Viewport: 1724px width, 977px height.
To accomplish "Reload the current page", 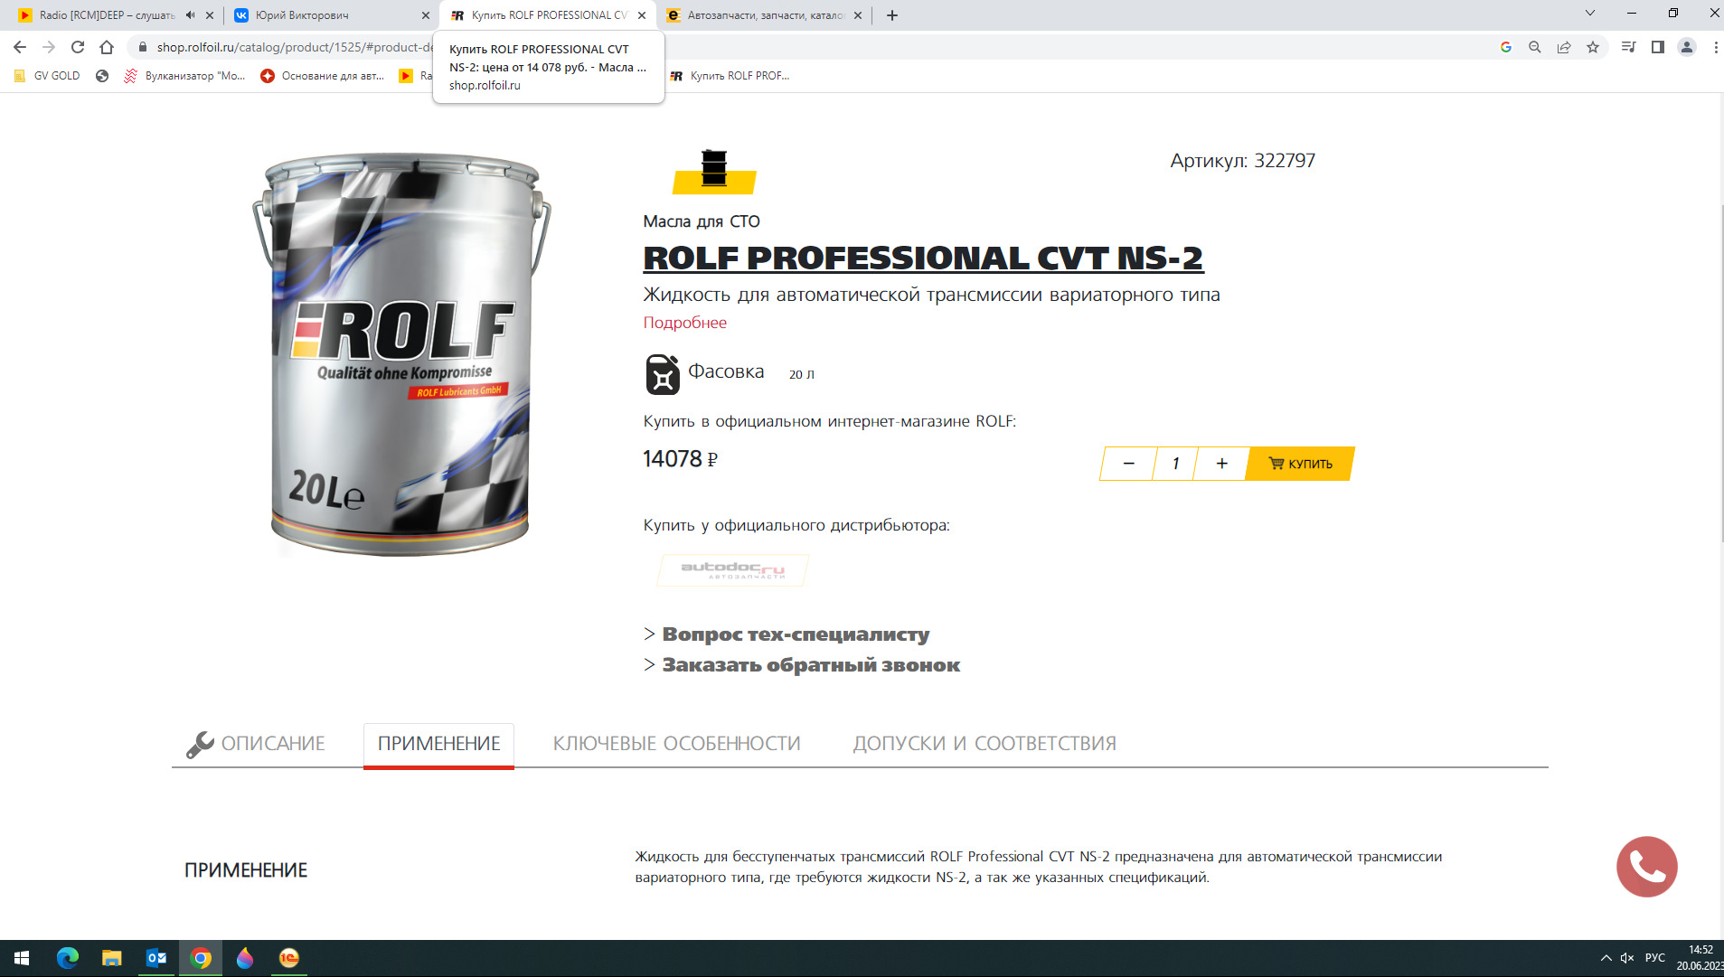I will [78, 47].
